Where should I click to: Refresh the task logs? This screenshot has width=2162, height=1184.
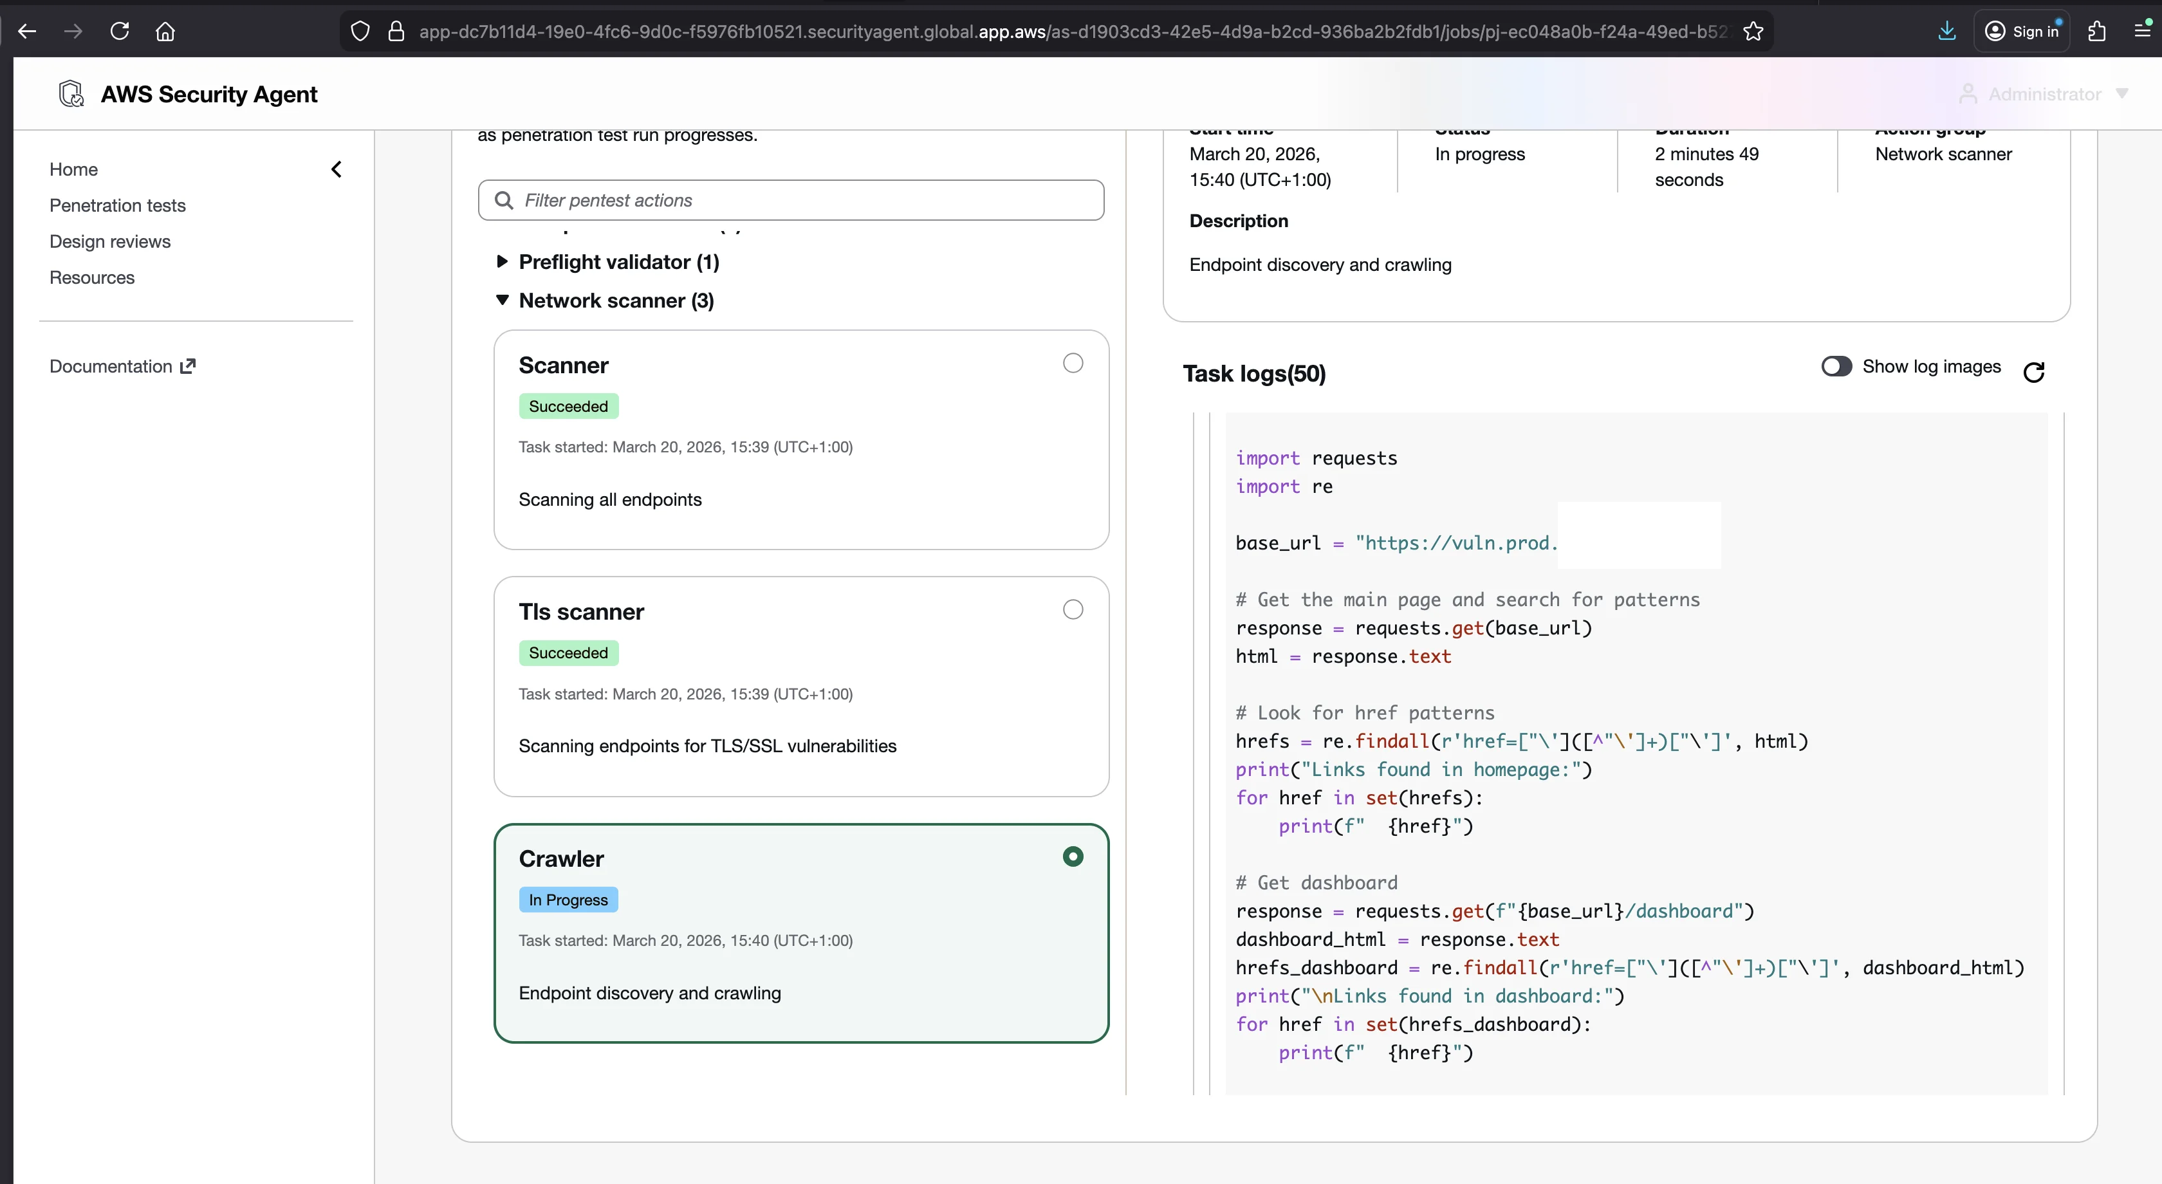pos(2035,372)
